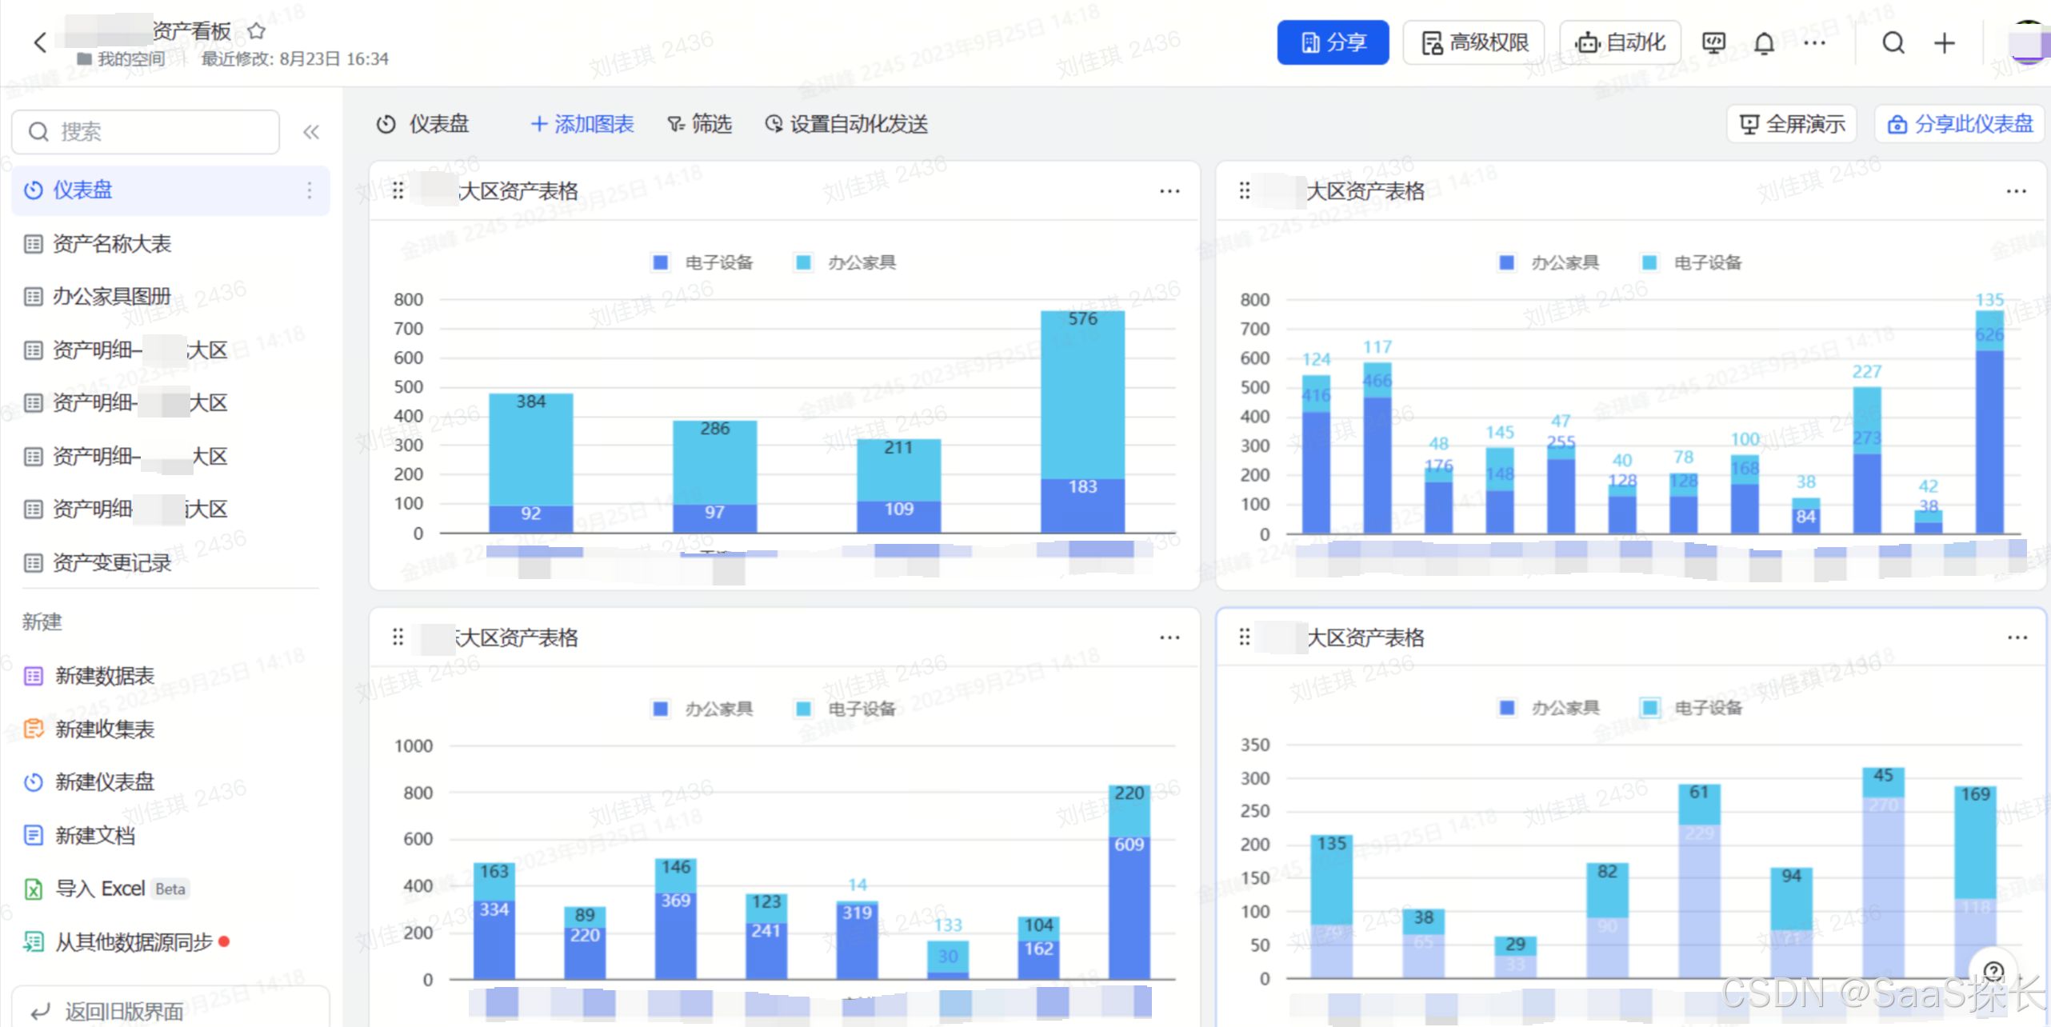This screenshot has height=1027, width=2051.
Task: Open 资产名称大表 in the sidebar
Action: click(112, 244)
